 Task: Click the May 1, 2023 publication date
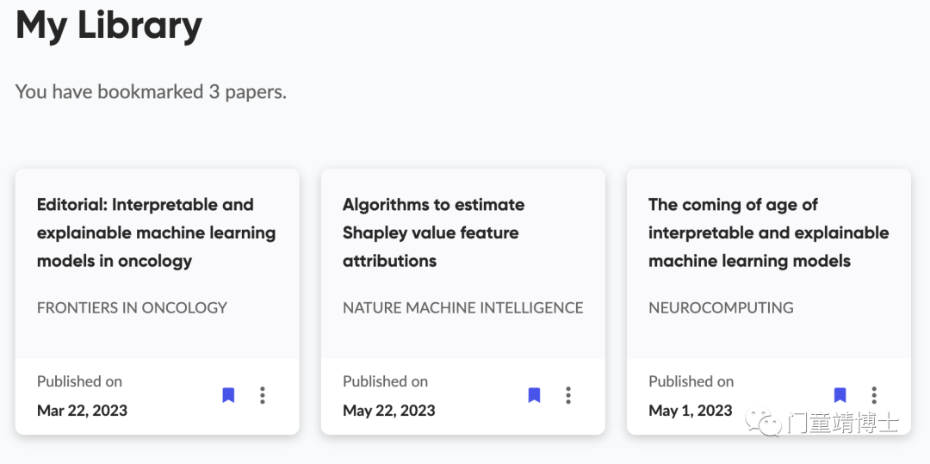pyautogui.click(x=691, y=410)
